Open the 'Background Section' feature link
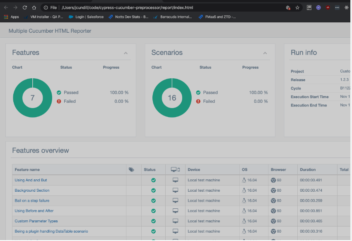The width and height of the screenshot is (352, 241). [32, 190]
